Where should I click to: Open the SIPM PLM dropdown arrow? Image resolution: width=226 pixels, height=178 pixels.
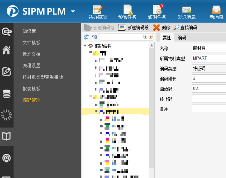coord(73,11)
